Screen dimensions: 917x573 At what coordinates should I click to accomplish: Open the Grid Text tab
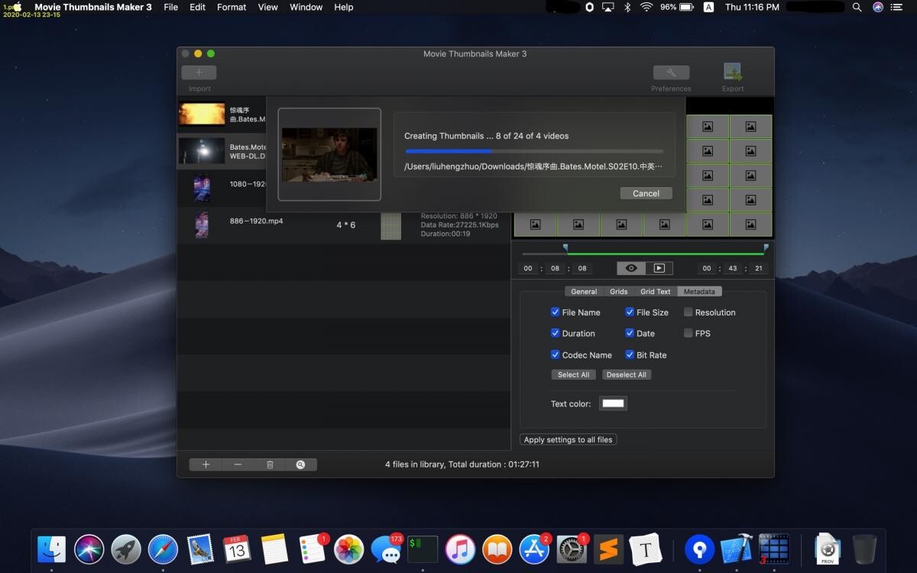tap(656, 291)
